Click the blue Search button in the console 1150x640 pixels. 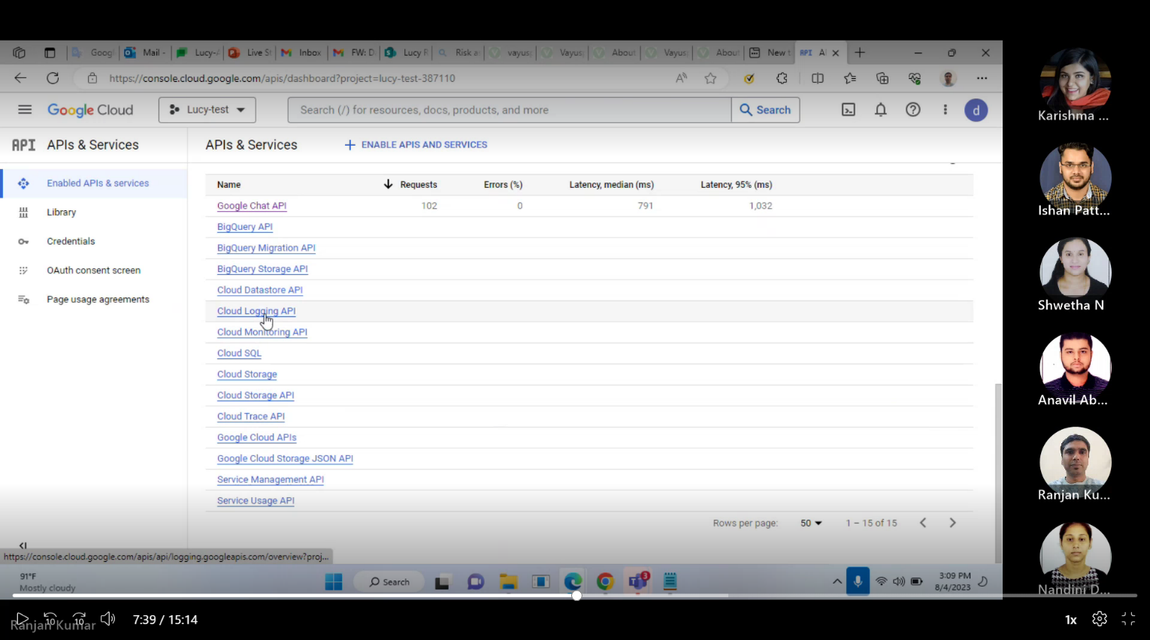765,110
